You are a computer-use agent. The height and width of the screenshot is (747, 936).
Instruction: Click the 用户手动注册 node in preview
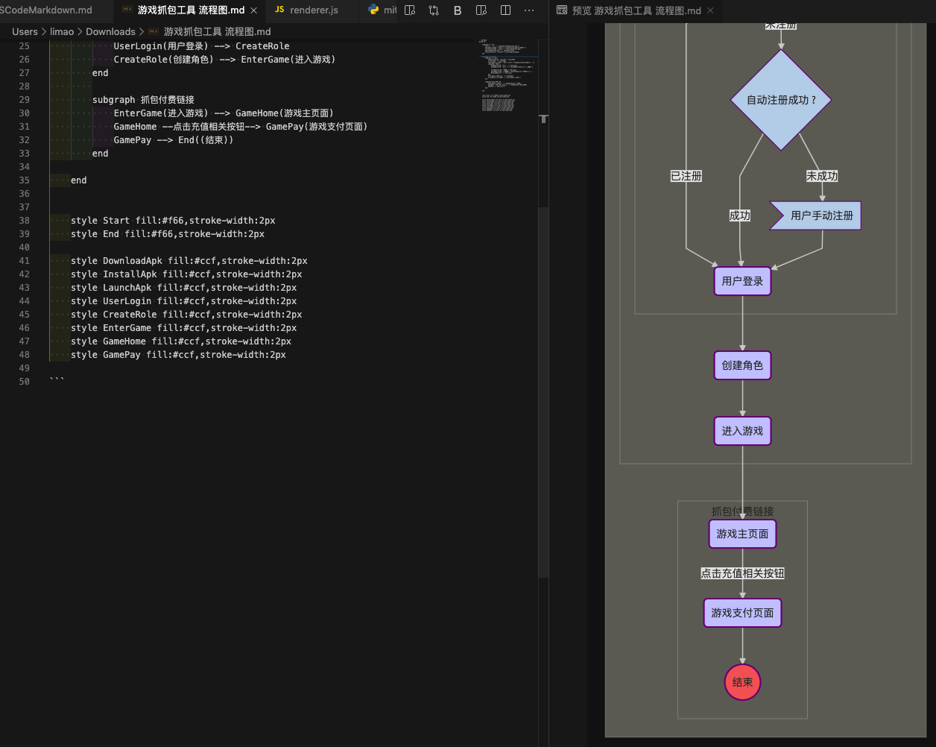click(x=815, y=215)
